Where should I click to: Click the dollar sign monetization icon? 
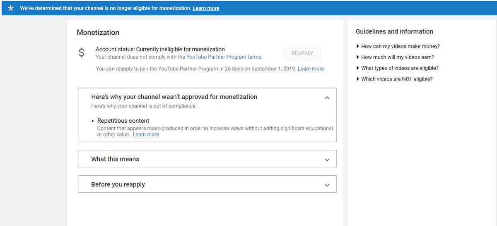82,53
